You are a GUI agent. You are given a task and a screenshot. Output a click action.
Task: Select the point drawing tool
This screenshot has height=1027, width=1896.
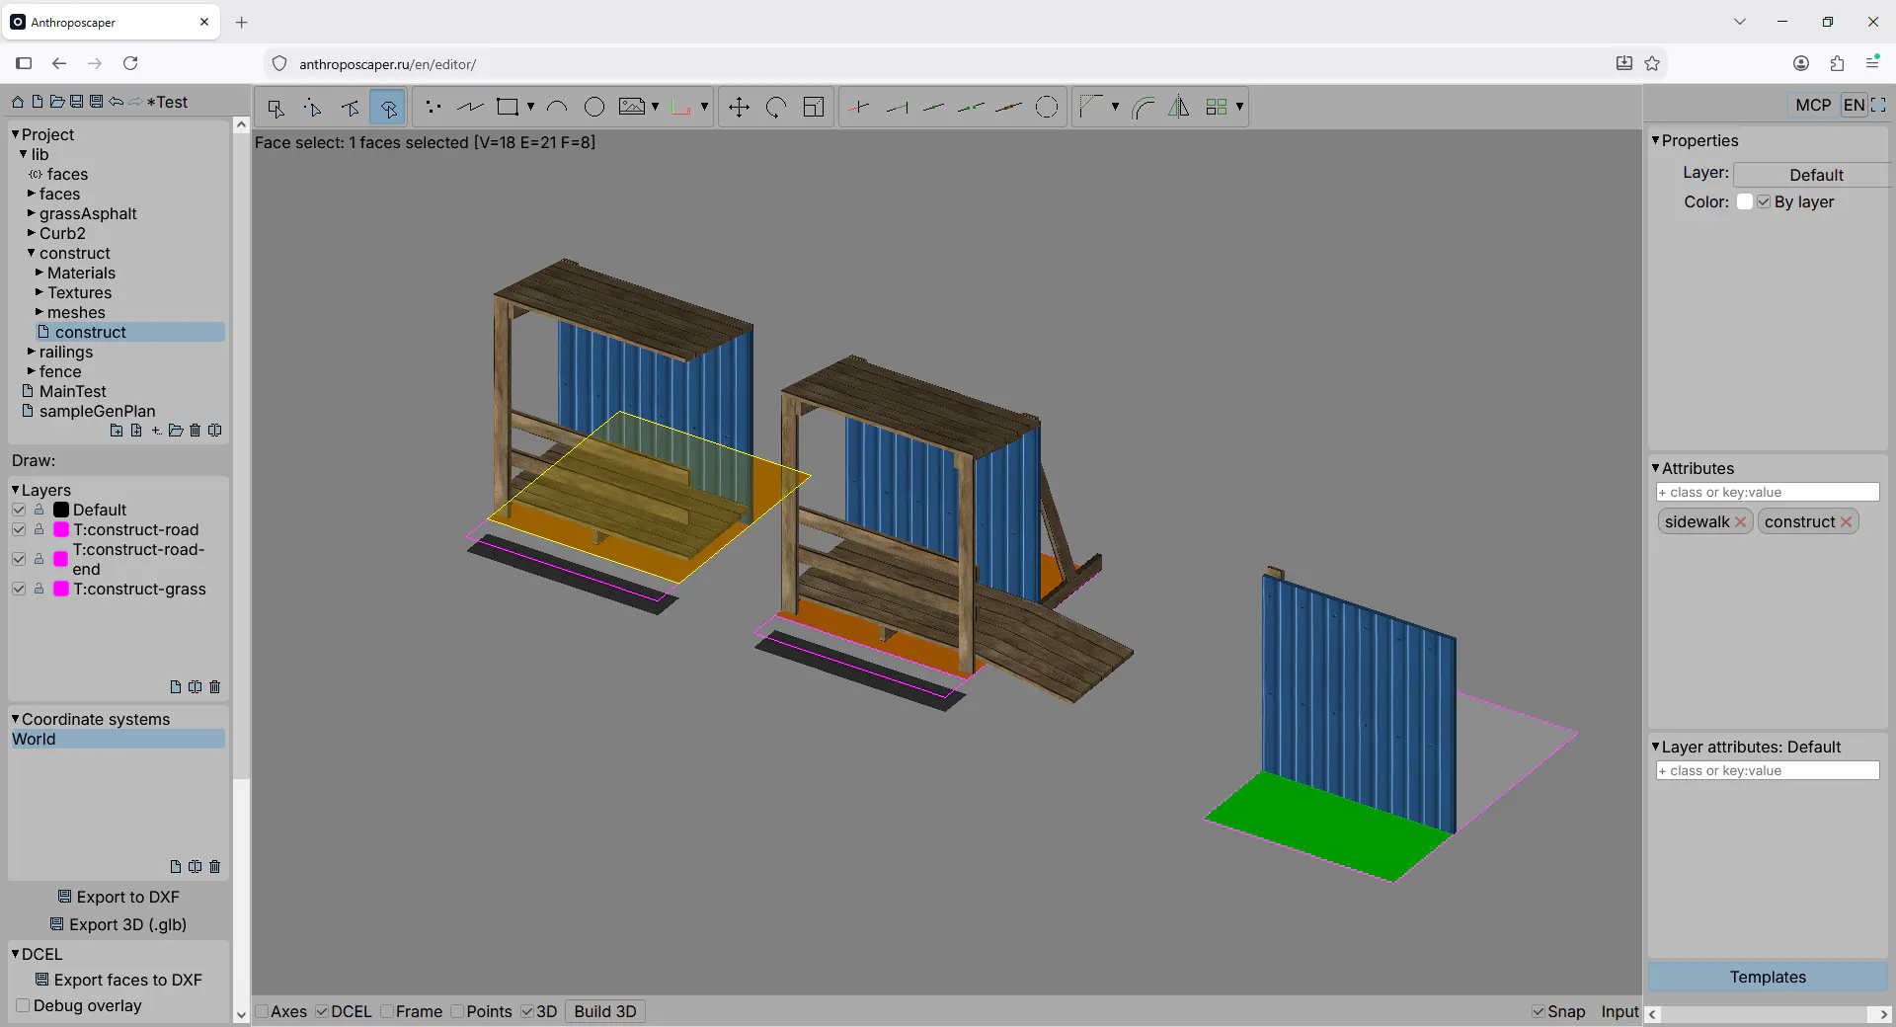(x=433, y=107)
